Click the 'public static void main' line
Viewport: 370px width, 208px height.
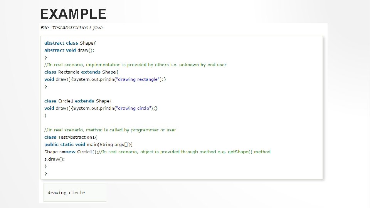pos(88,144)
